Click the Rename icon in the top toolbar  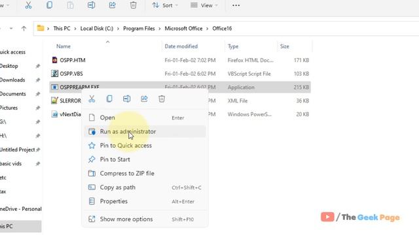[91, 5]
